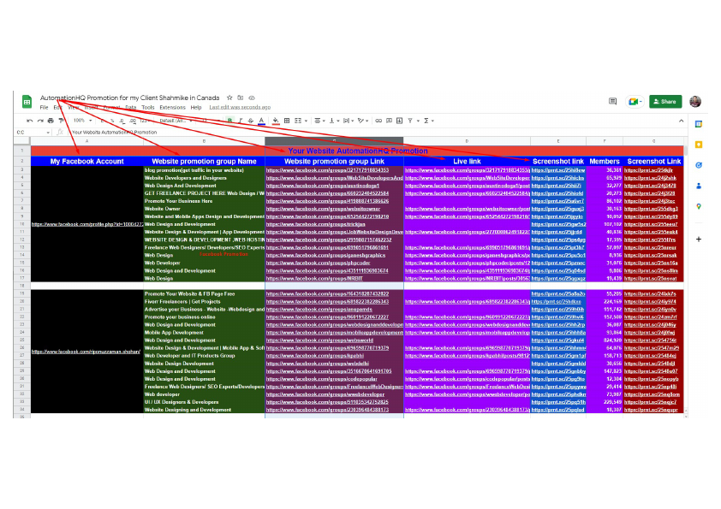
Task: Click the Merge cells icon
Action: pyautogui.click(x=298, y=121)
